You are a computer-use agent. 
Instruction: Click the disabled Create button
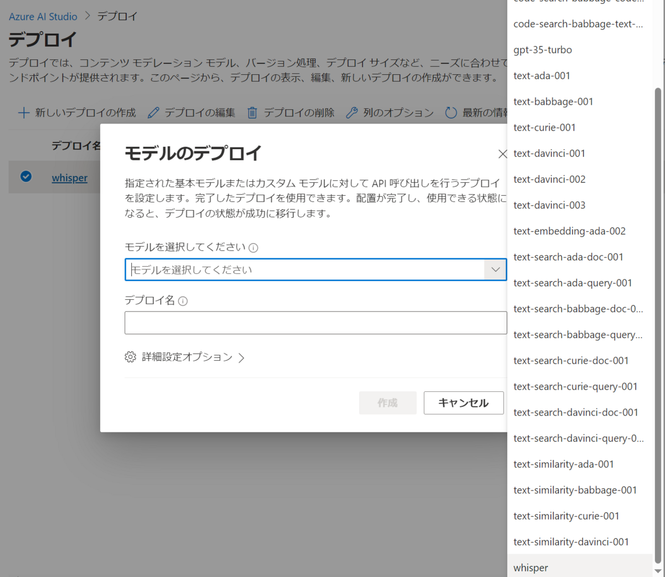388,403
